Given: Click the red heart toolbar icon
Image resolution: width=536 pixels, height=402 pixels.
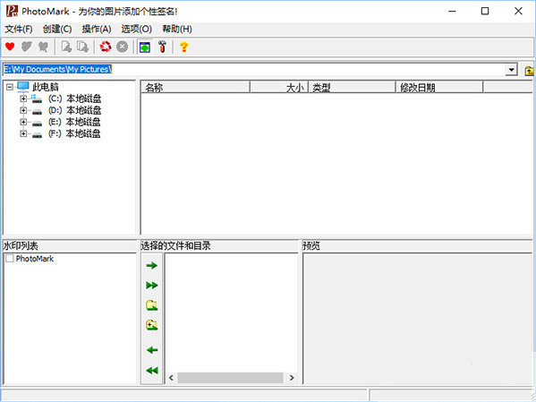Looking at the screenshot, I should click(10, 47).
